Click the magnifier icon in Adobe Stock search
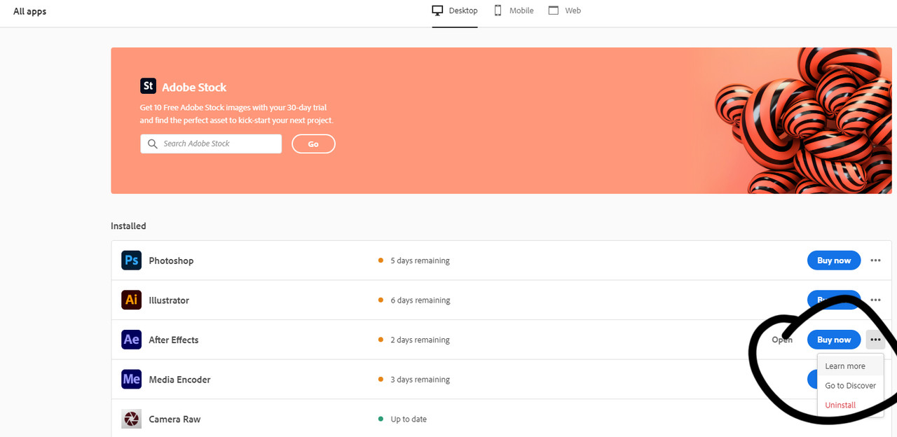Screen dimensions: 897x437 [x=153, y=144]
